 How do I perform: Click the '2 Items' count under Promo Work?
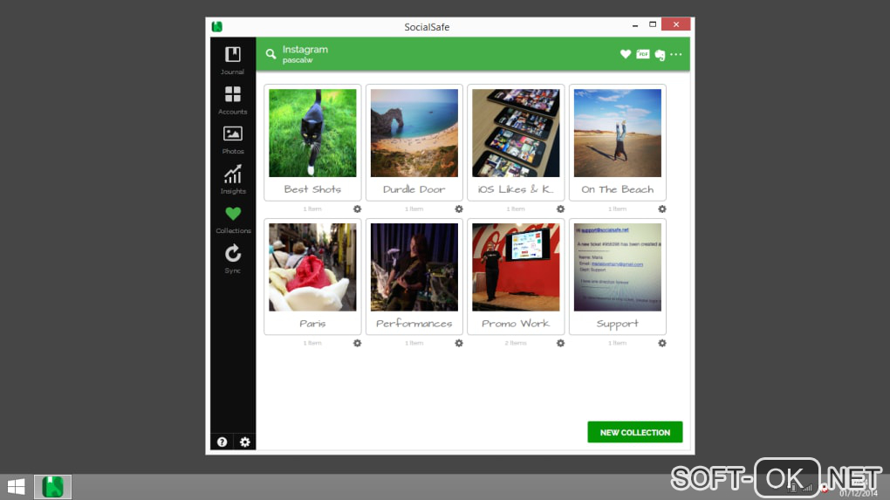point(516,343)
